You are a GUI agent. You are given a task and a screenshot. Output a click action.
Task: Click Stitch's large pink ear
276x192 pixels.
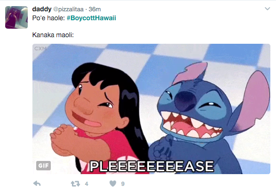(252, 101)
